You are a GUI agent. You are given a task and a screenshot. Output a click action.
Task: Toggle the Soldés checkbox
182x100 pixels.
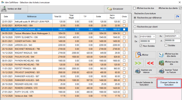(166, 45)
